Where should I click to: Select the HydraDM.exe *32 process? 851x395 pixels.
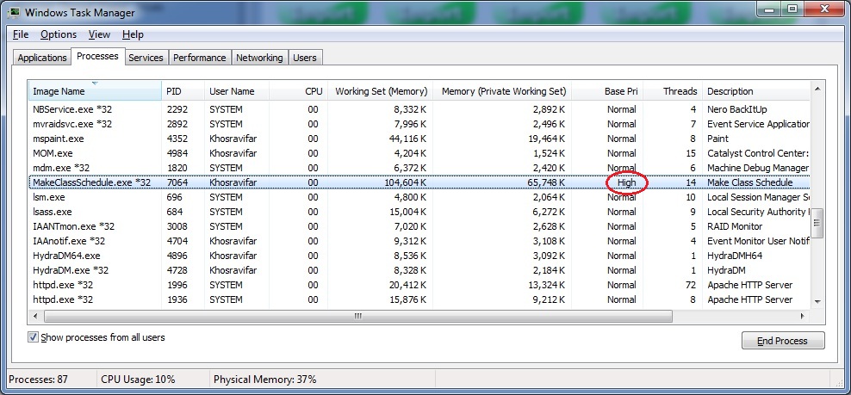[419, 270]
